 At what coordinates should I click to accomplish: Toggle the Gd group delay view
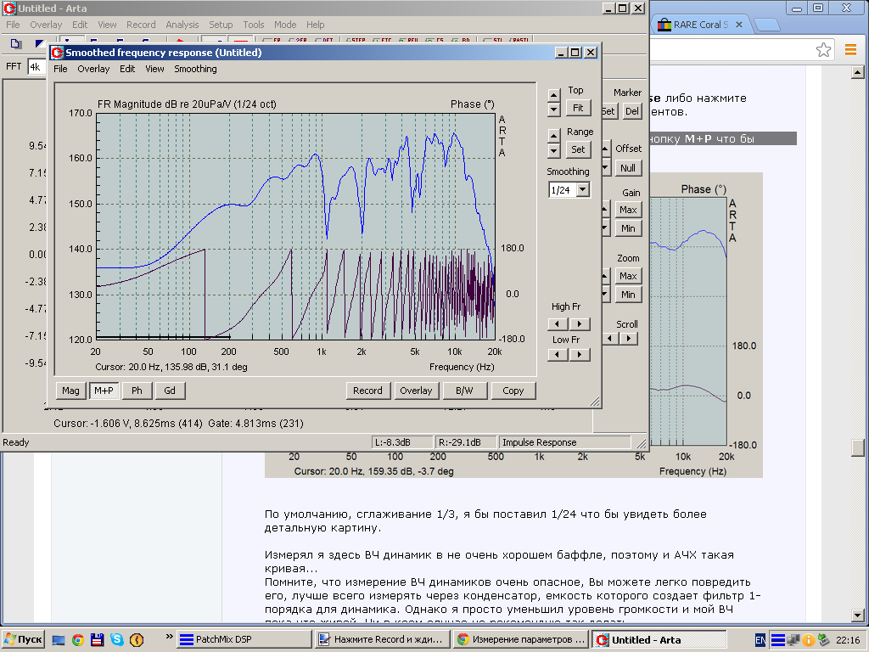(x=170, y=391)
